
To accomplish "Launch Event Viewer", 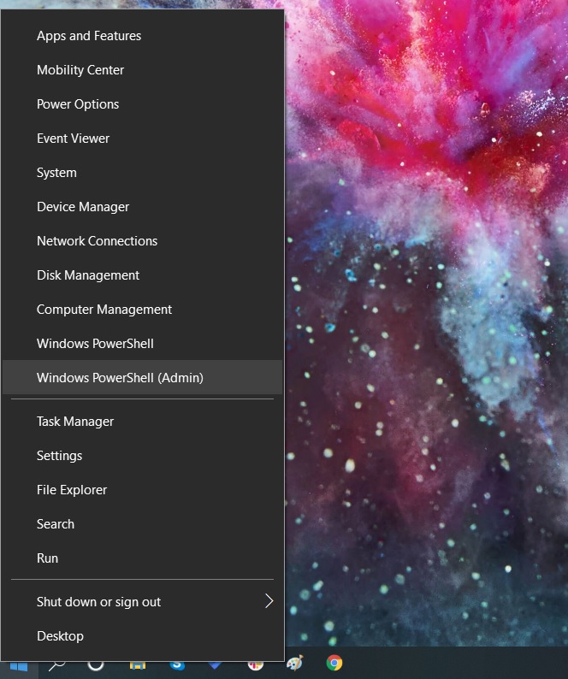I will pyautogui.click(x=142, y=139).
